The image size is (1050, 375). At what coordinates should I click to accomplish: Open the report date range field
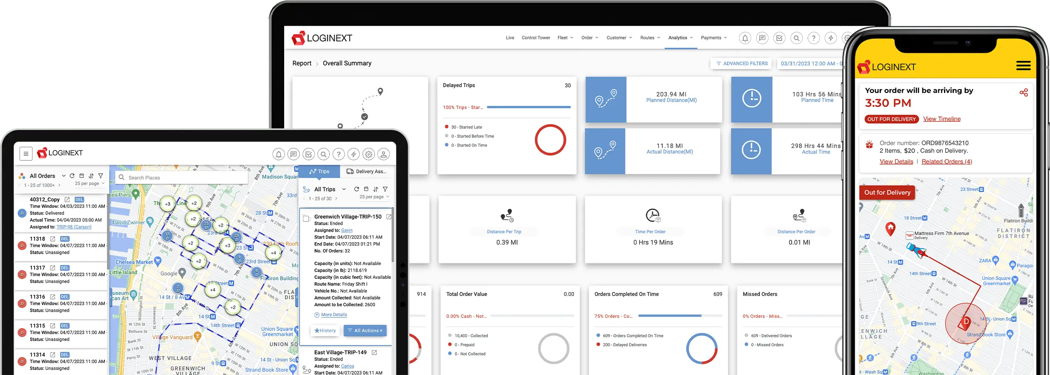[x=810, y=64]
